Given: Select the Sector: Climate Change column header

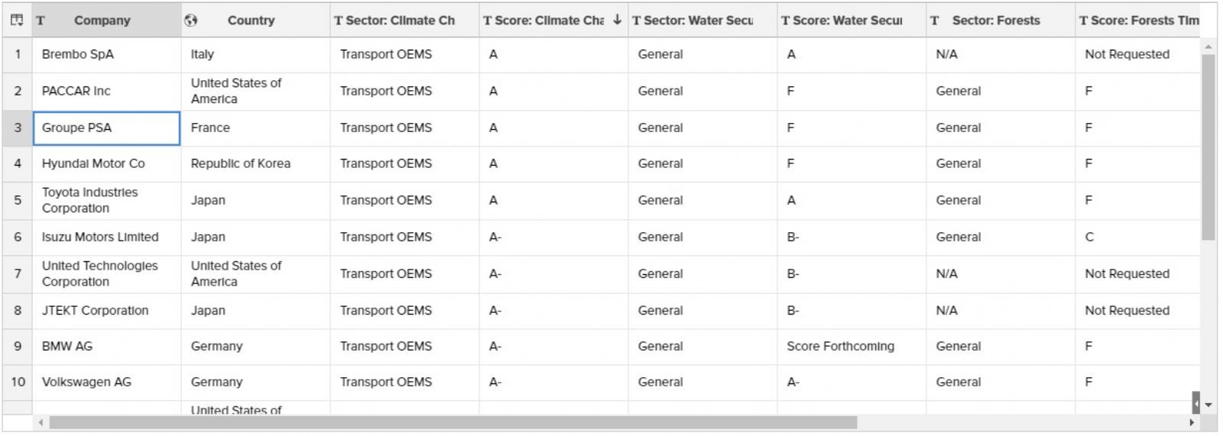Looking at the screenshot, I should coord(404,21).
